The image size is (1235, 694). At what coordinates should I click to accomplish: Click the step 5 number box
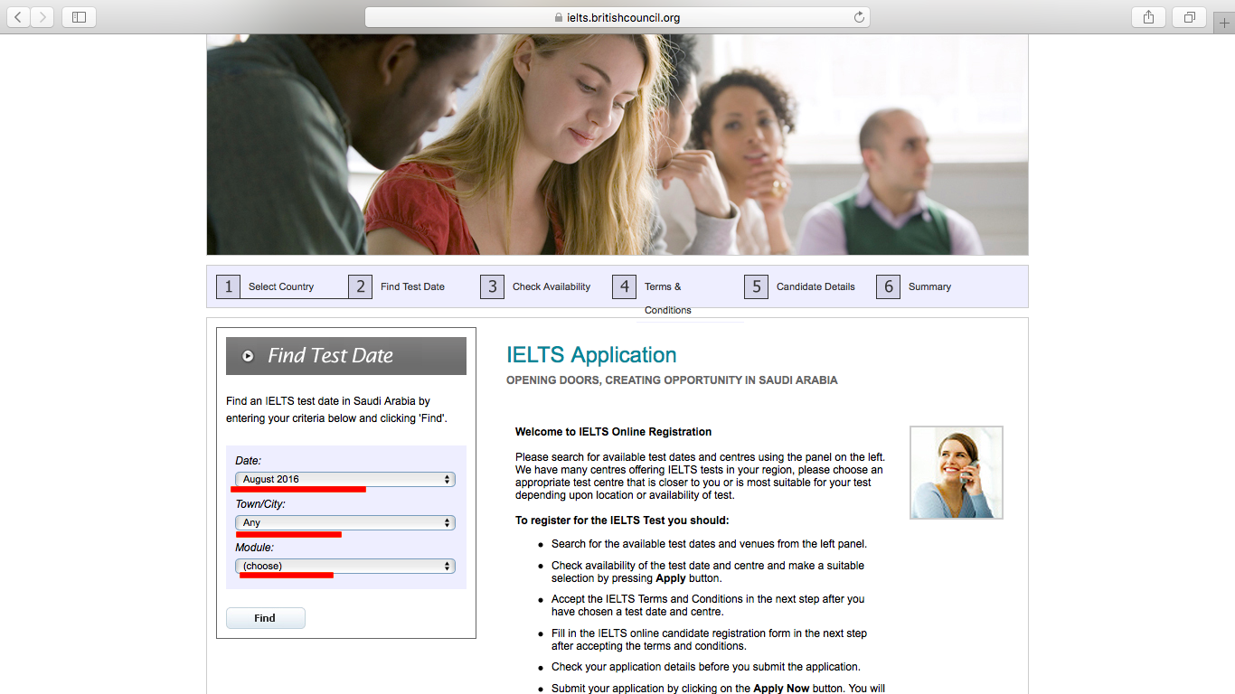click(756, 286)
